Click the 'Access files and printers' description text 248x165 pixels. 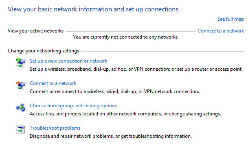[125, 114]
